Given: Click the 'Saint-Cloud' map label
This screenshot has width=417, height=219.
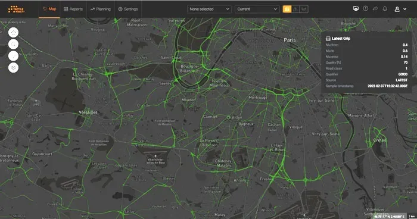Looking at the screenshot, I should pos(171,57).
